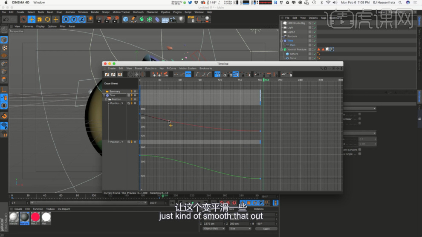The width and height of the screenshot is (422, 237).
Task: Toggle enable checkmark for Light.1
Action: coord(315,32)
